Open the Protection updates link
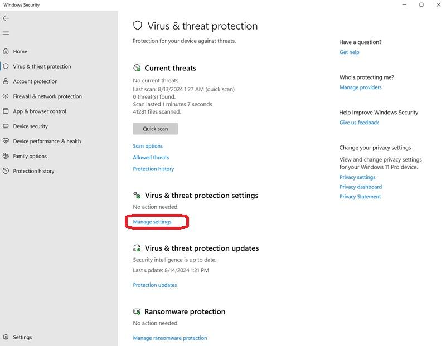The width and height of the screenshot is (446, 346). [x=155, y=285]
